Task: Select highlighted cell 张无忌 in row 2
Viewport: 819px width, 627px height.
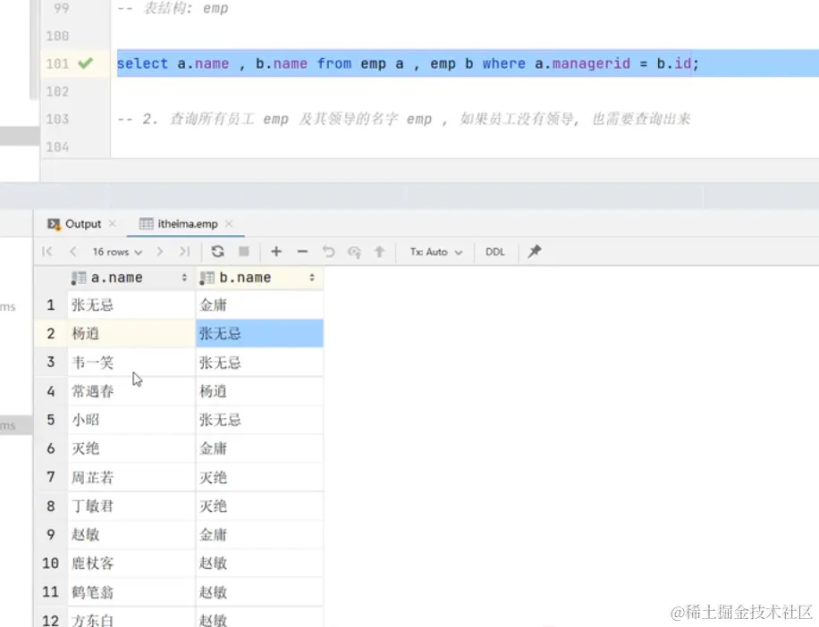Action: (259, 333)
